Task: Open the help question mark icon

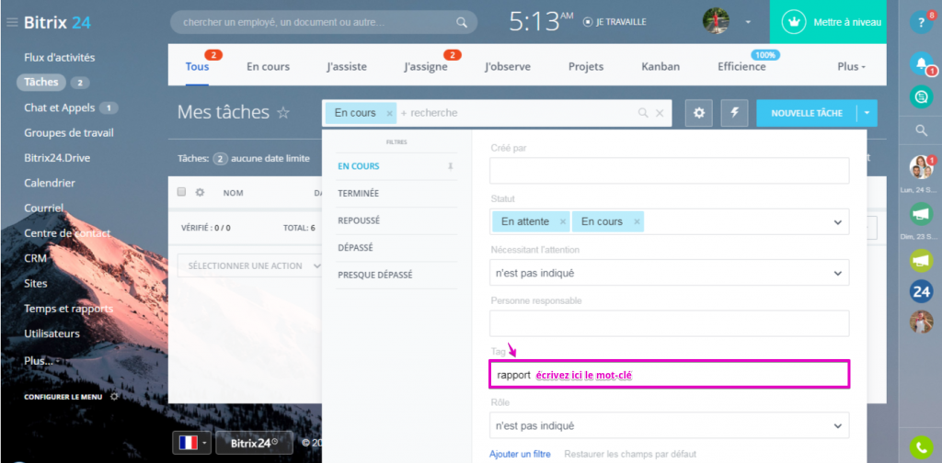Action: pyautogui.click(x=921, y=22)
